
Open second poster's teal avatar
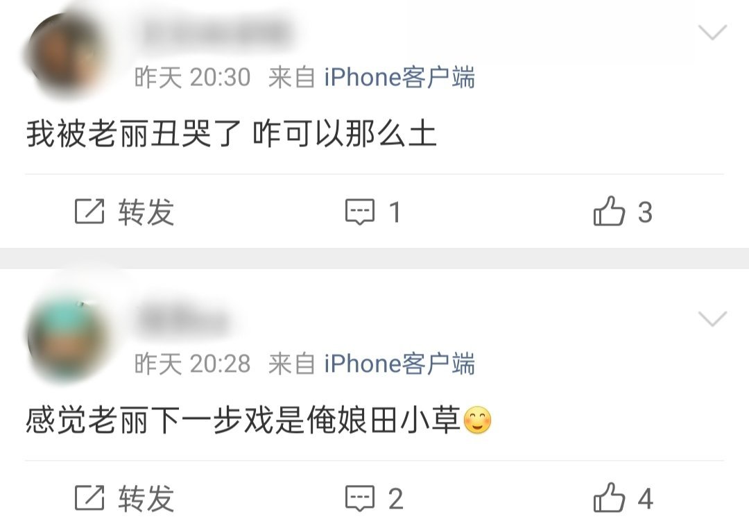click(67, 340)
